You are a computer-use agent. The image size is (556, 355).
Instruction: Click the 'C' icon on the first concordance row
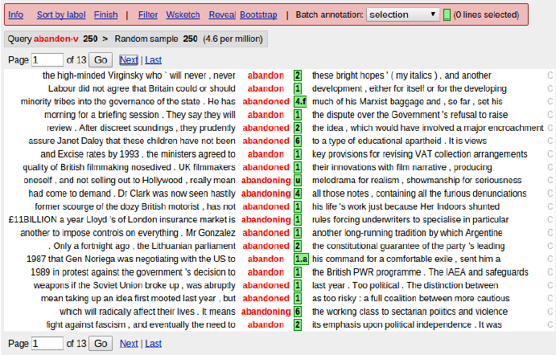(550, 75)
